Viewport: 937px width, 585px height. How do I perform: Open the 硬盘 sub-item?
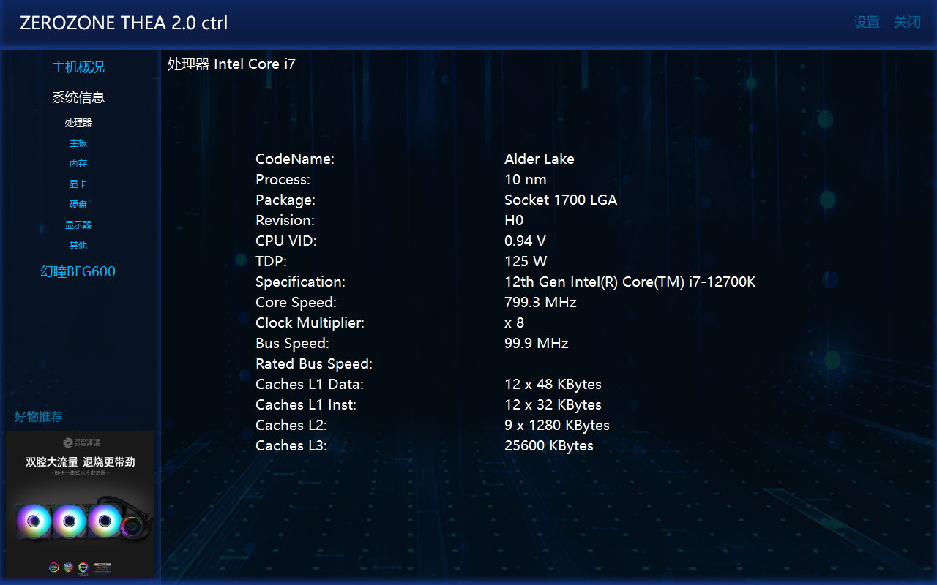pos(78,205)
